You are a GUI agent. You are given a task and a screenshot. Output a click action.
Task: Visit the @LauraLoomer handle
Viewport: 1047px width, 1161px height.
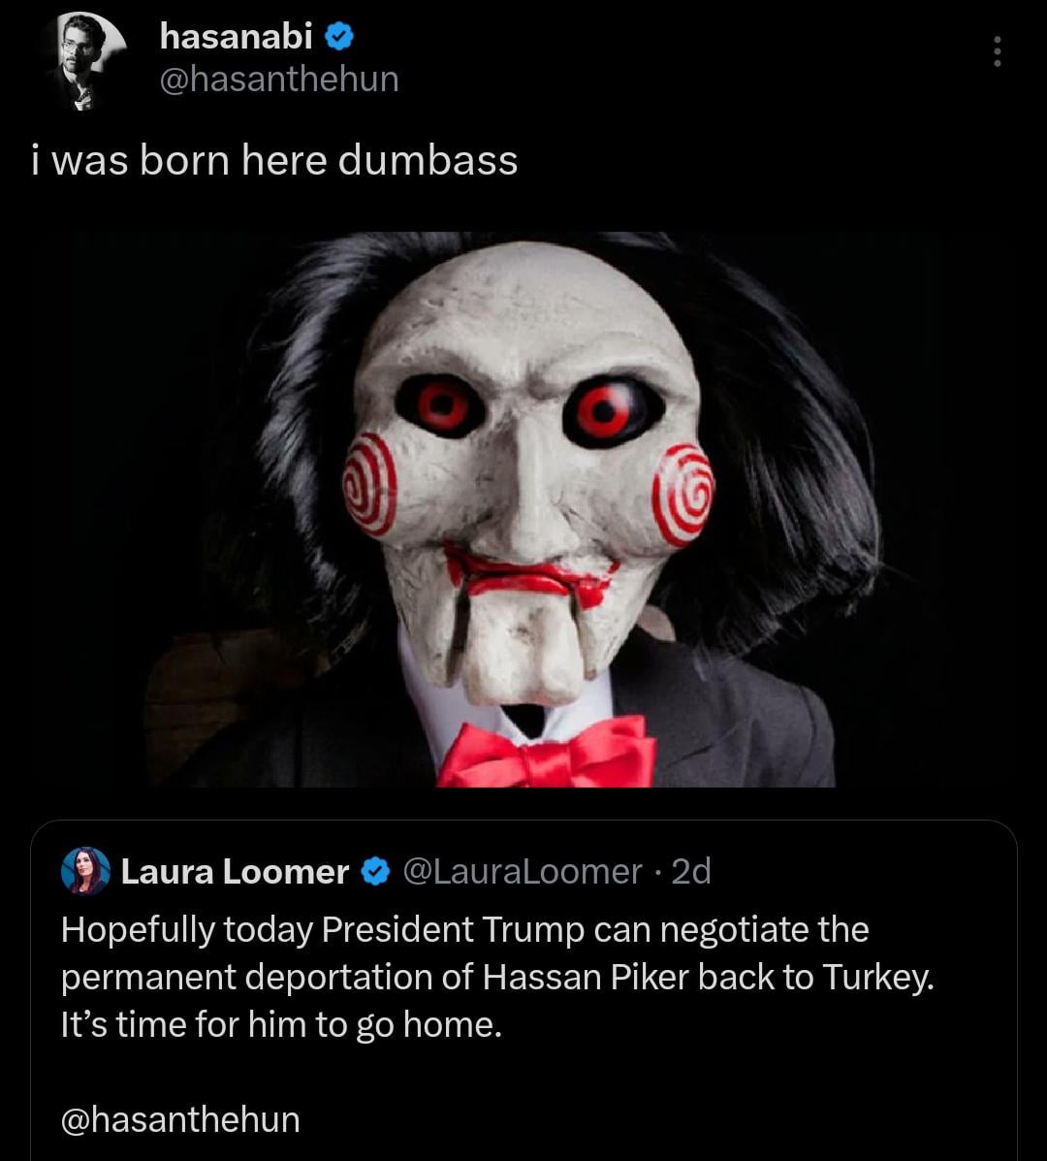[521, 872]
